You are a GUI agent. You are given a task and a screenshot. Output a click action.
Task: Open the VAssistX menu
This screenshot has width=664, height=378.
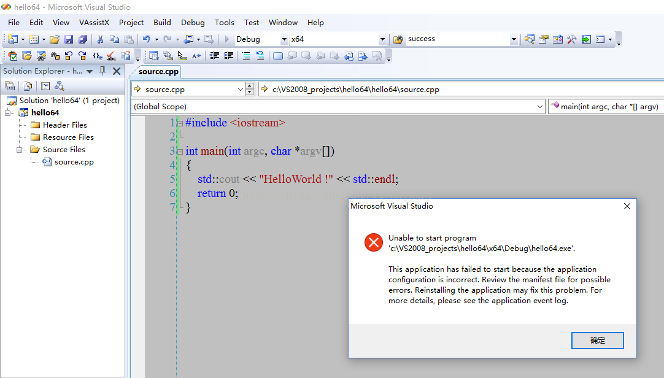pos(94,23)
